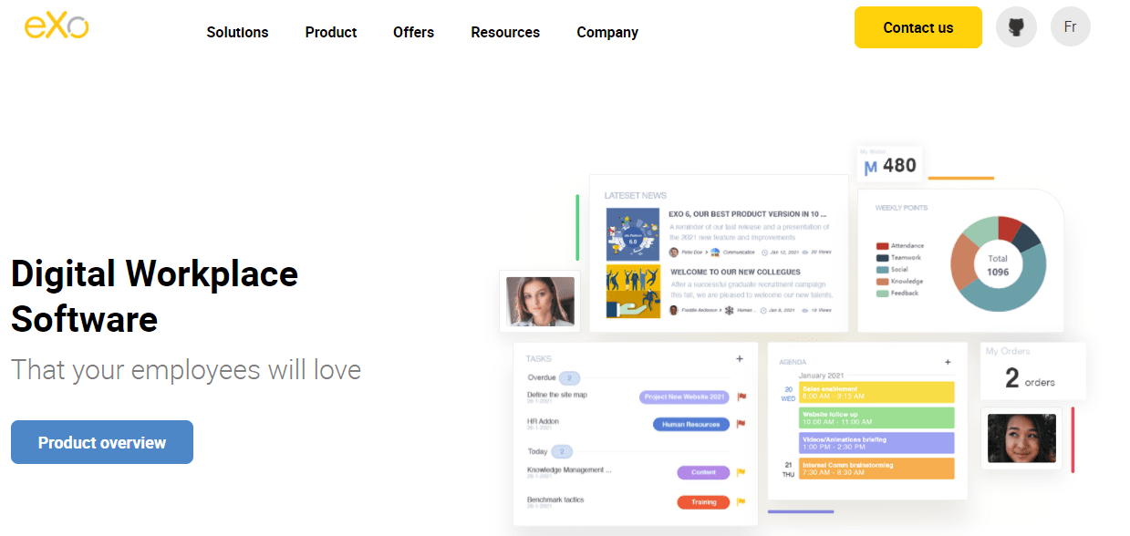Expand the Resources menu
This screenshot has height=536, width=1130.
[x=505, y=33]
